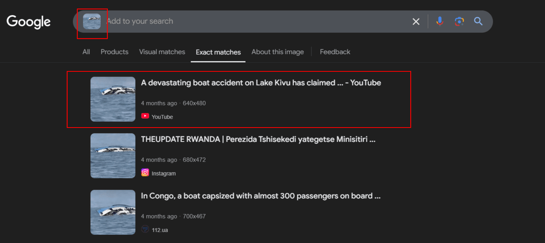Select the Visual matches tab
This screenshot has height=243, width=545.
pyautogui.click(x=162, y=52)
